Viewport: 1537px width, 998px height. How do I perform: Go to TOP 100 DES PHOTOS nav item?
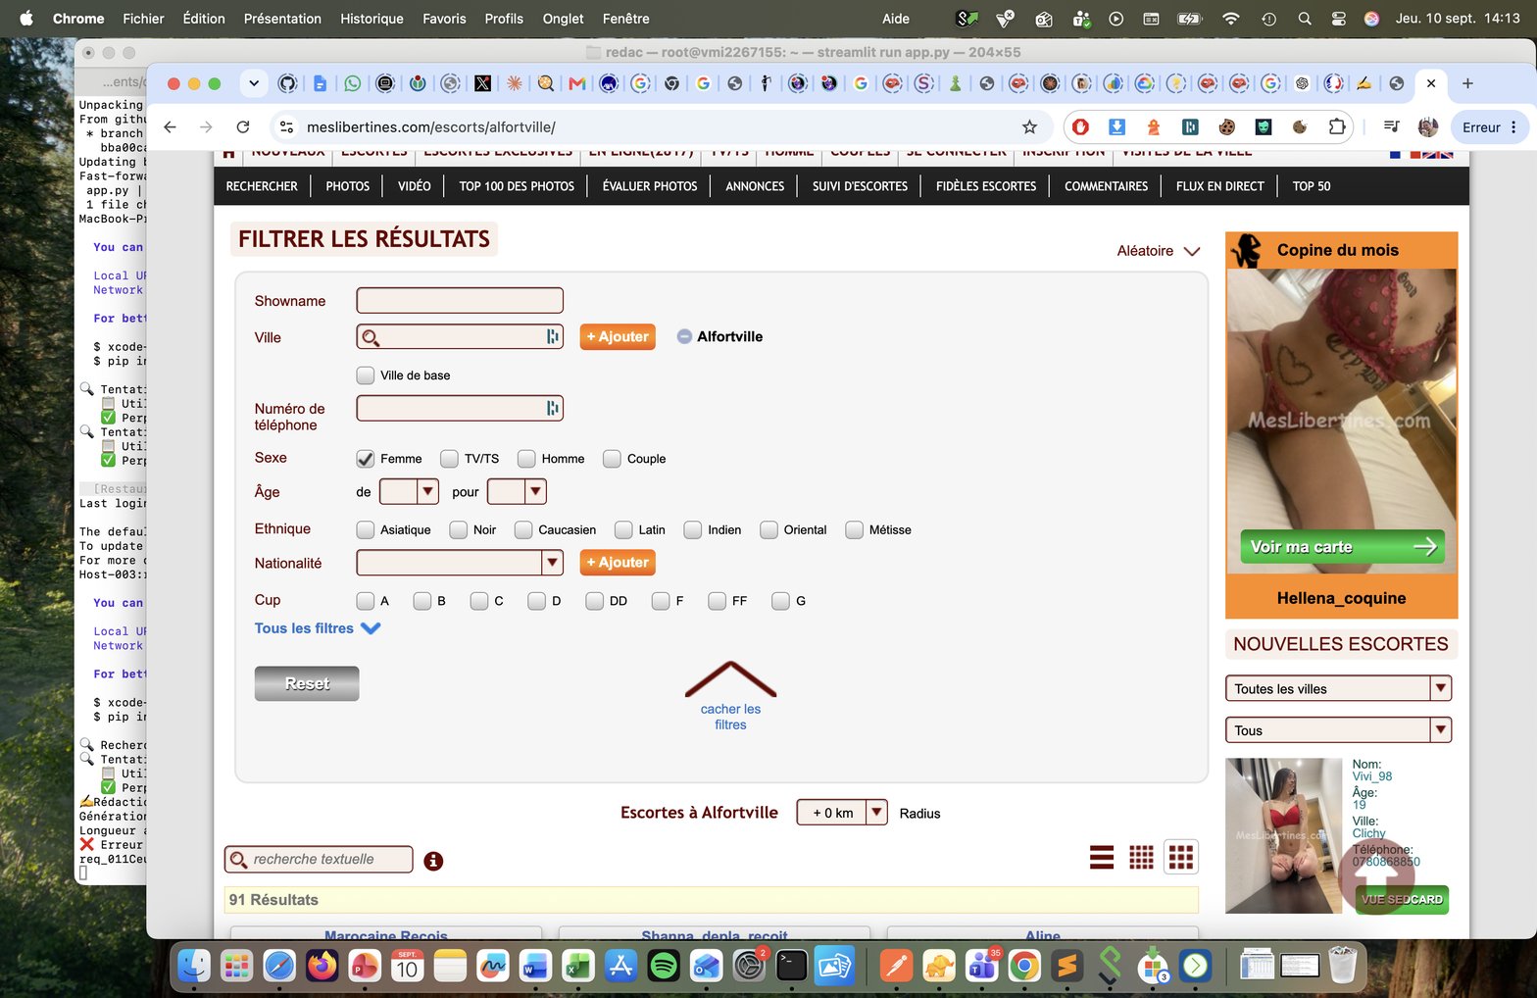point(517,186)
